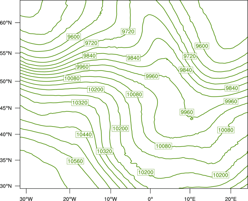Select the 9600 label near 10°E
248x201 pixels.
tap(202, 46)
